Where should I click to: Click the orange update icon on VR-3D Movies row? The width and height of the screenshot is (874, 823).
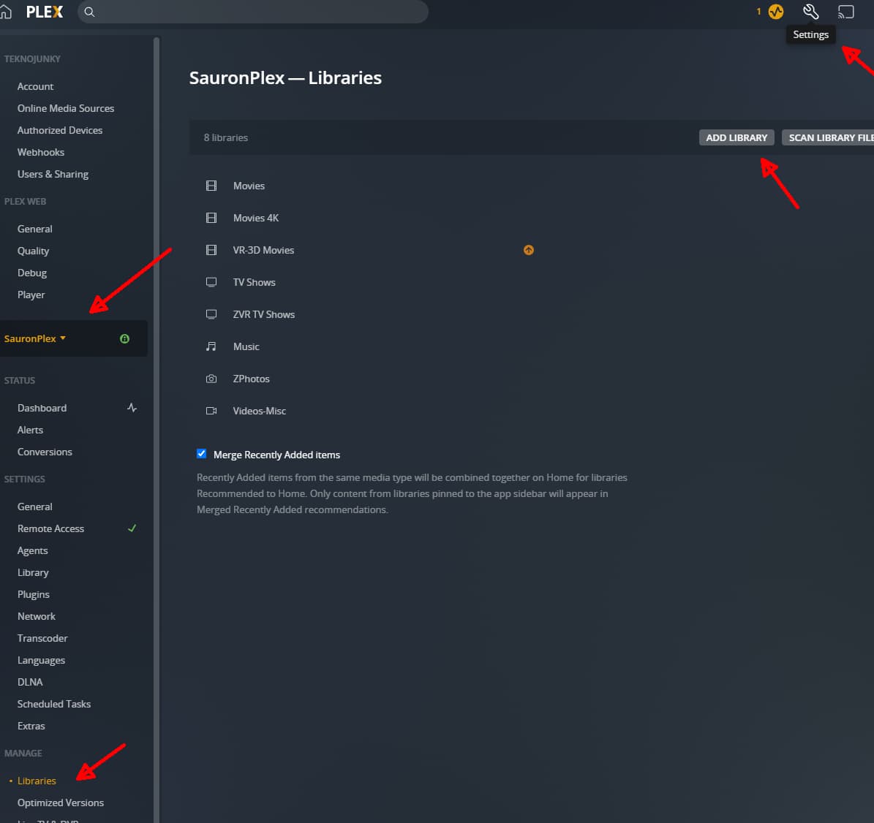[528, 250]
